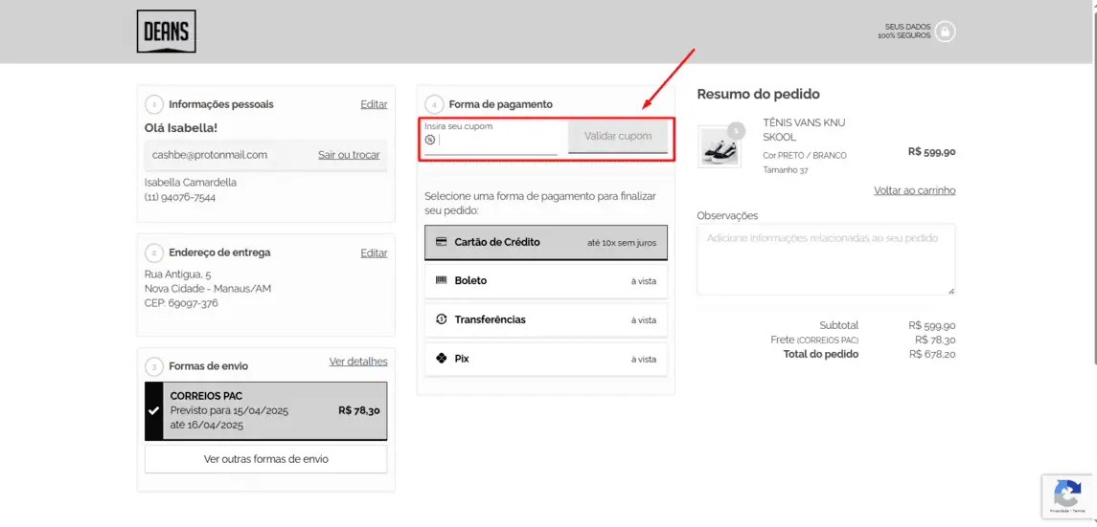Image resolution: width=1097 pixels, height=527 pixels.
Task: Click the Subtotal label in the summary
Action: [x=839, y=325]
